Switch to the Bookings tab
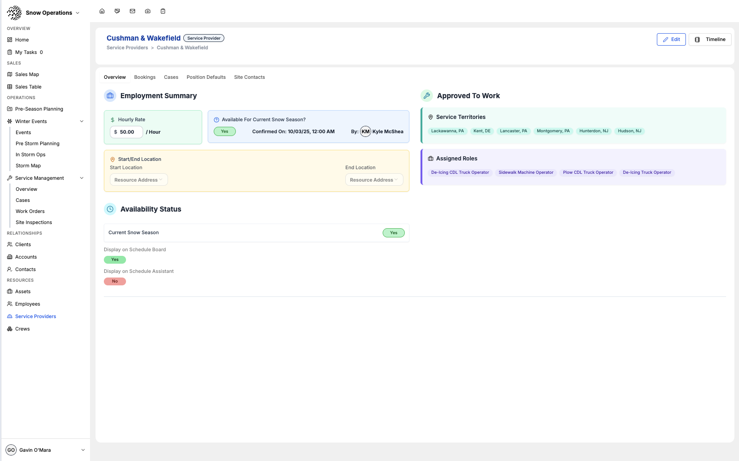Screen dimensions: 739x461 145,77
